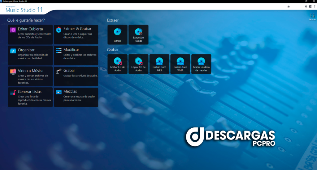Click the 'Qué le gustaría hacer?' heading
The image size is (317, 170).
click(x=26, y=20)
